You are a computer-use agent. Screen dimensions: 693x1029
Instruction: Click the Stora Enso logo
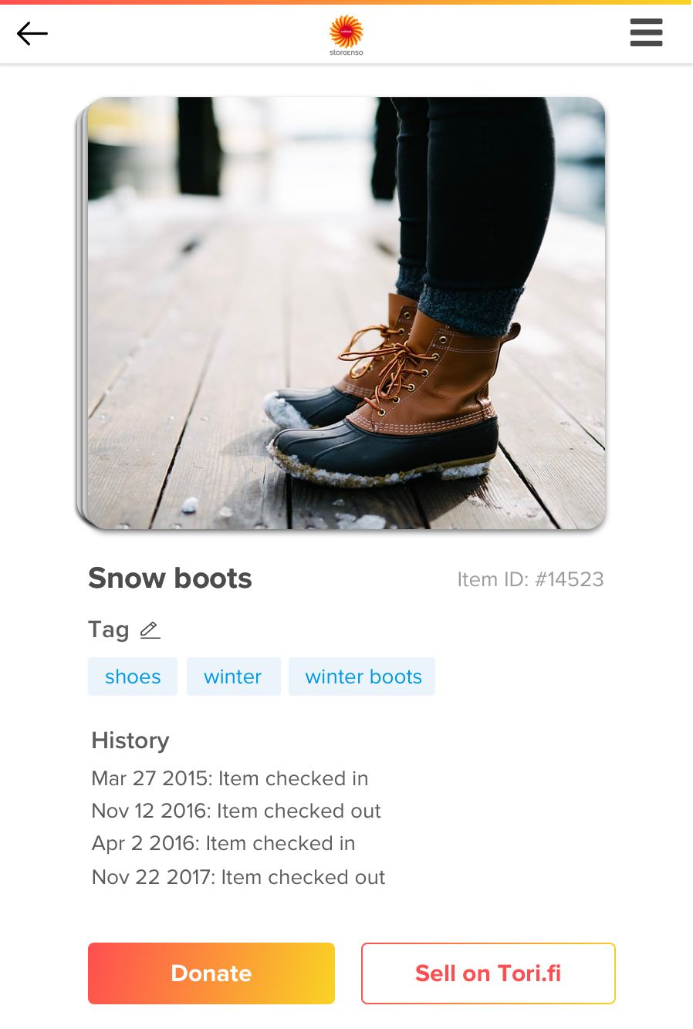click(346, 35)
